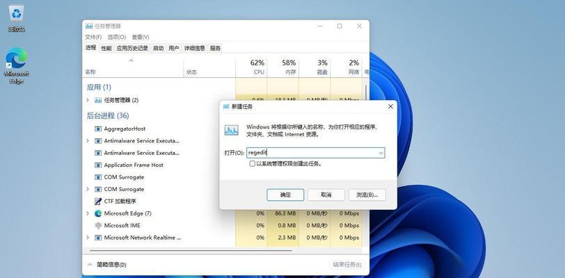Expand Microsoft Network Realtime process group
This screenshot has width=565, height=278.
[88, 238]
